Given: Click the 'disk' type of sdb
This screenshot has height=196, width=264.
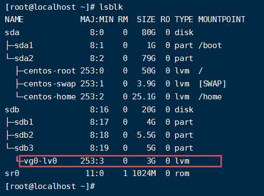Looking at the screenshot, I should 184,110.
